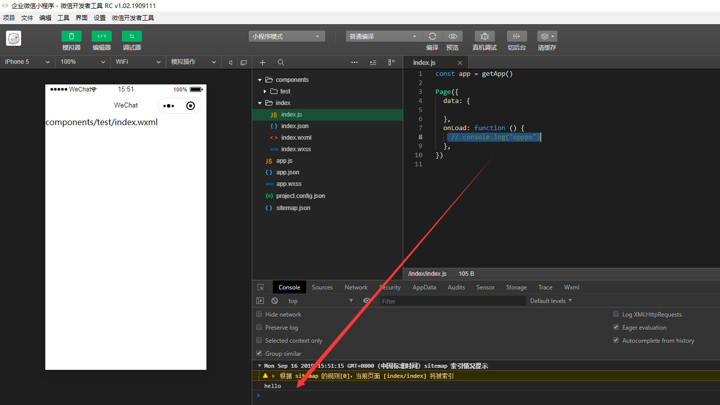Toggle the editor panel button

(102, 36)
